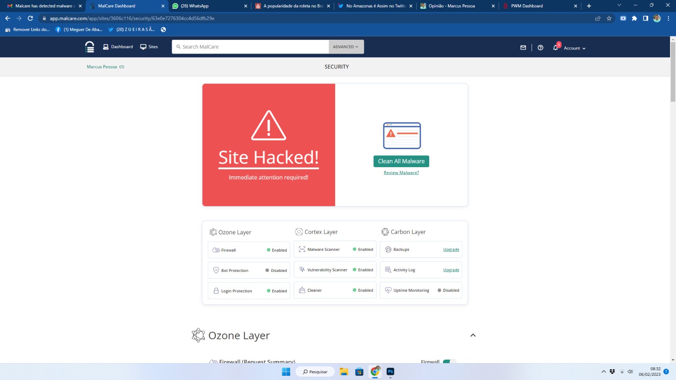
Task: Collapse the Ozone Layer section chevron
Action: pyautogui.click(x=473, y=335)
